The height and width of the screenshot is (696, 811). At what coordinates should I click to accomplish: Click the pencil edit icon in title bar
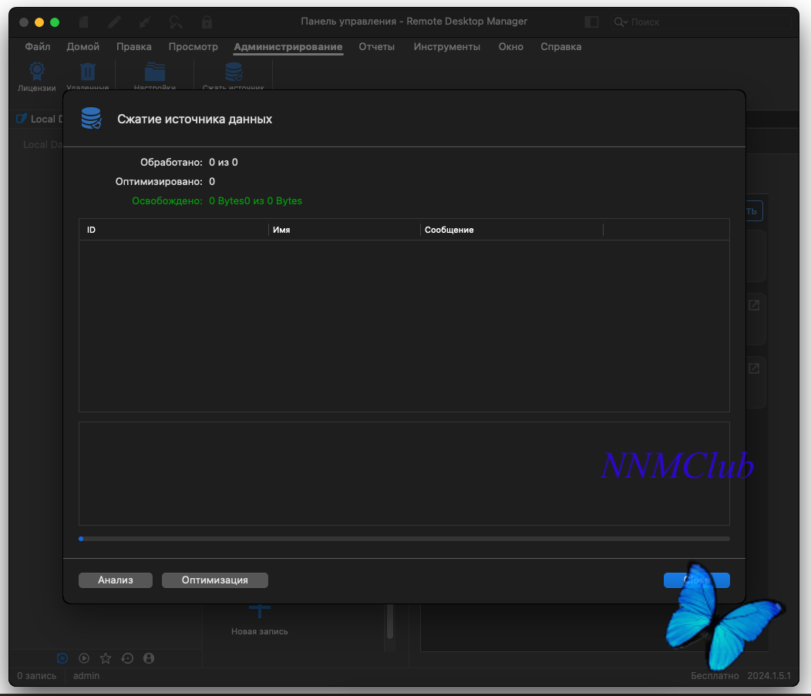[114, 22]
